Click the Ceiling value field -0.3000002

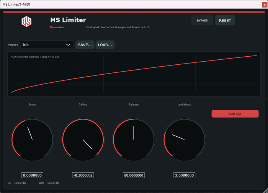pos(83,175)
